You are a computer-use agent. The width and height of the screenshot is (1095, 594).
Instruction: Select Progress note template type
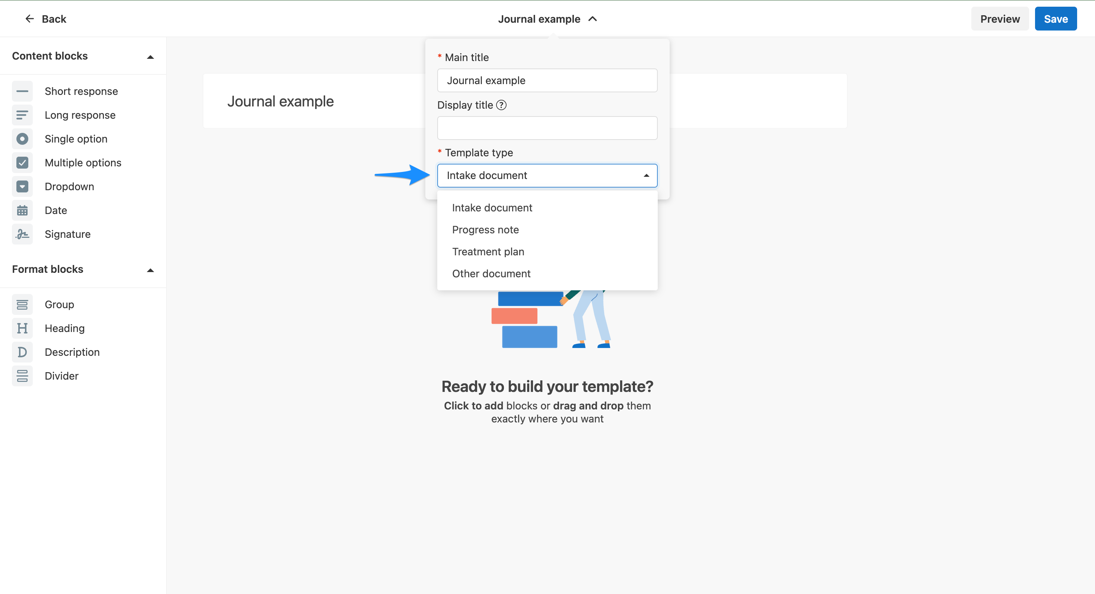547,230
